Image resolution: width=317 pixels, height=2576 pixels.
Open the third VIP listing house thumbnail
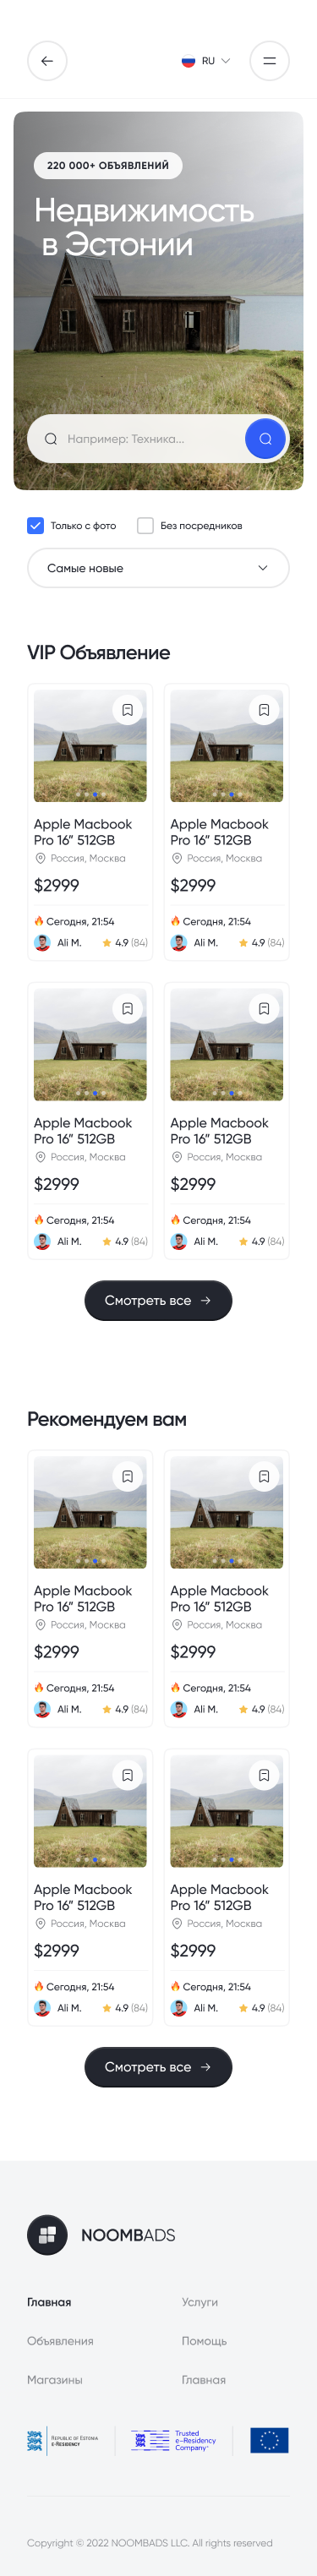[90, 1044]
